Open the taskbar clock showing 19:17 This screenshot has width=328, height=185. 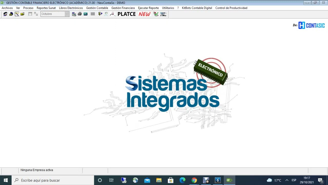[x=307, y=180]
